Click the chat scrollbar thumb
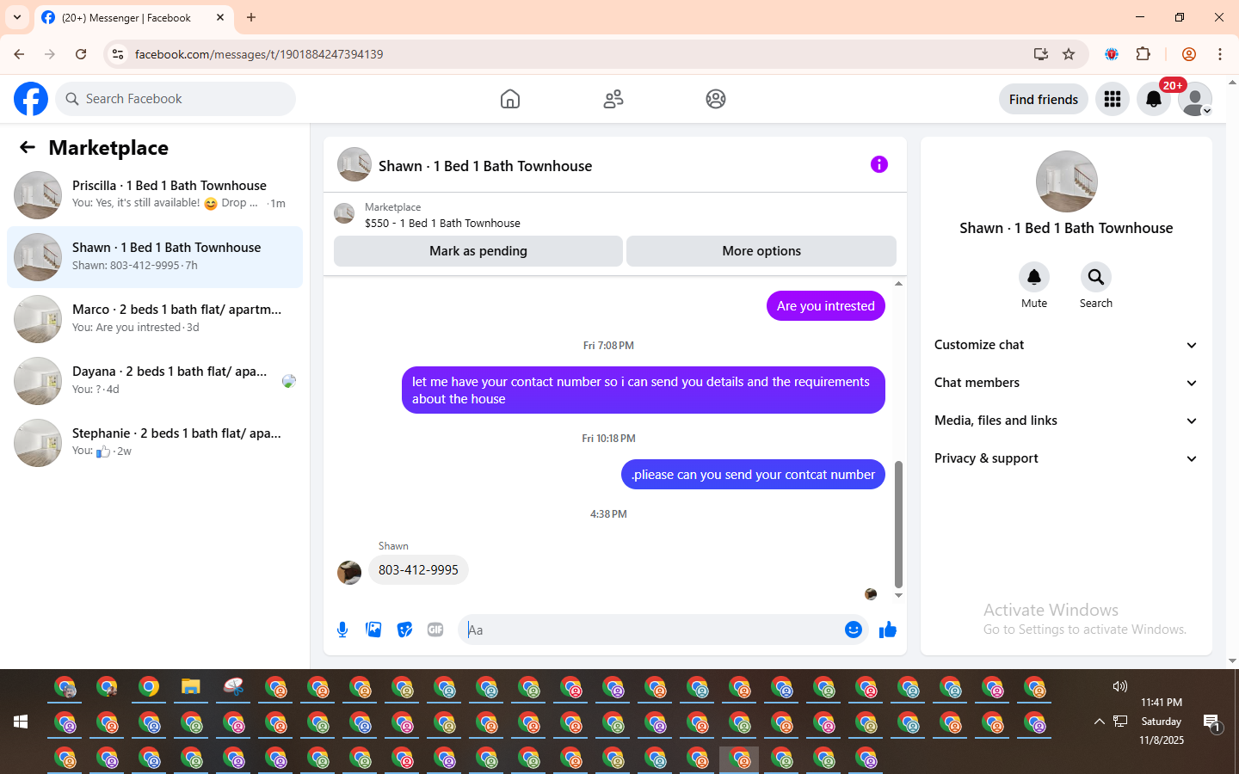 pyautogui.click(x=898, y=524)
